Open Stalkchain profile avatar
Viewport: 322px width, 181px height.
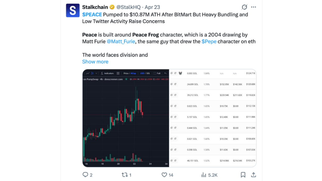73,10
